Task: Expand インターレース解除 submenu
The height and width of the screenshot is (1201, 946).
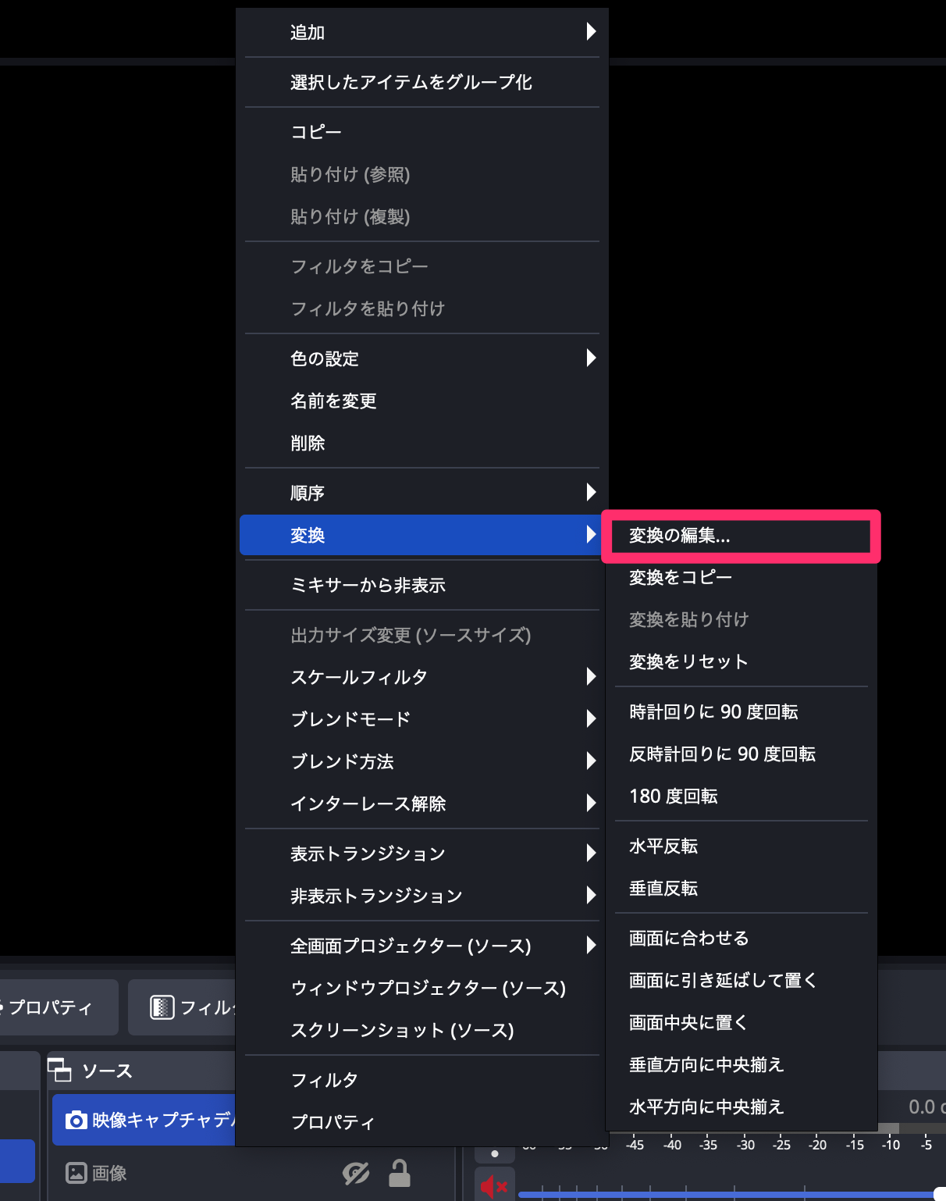Action: click(x=421, y=804)
